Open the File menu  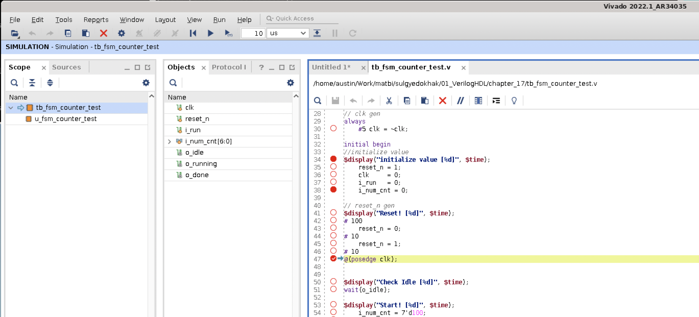point(15,20)
